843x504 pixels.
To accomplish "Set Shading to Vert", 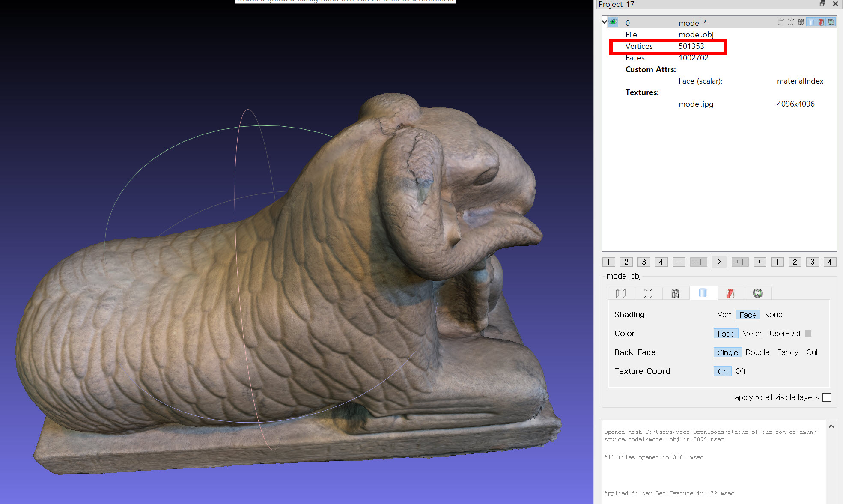I will click(724, 315).
